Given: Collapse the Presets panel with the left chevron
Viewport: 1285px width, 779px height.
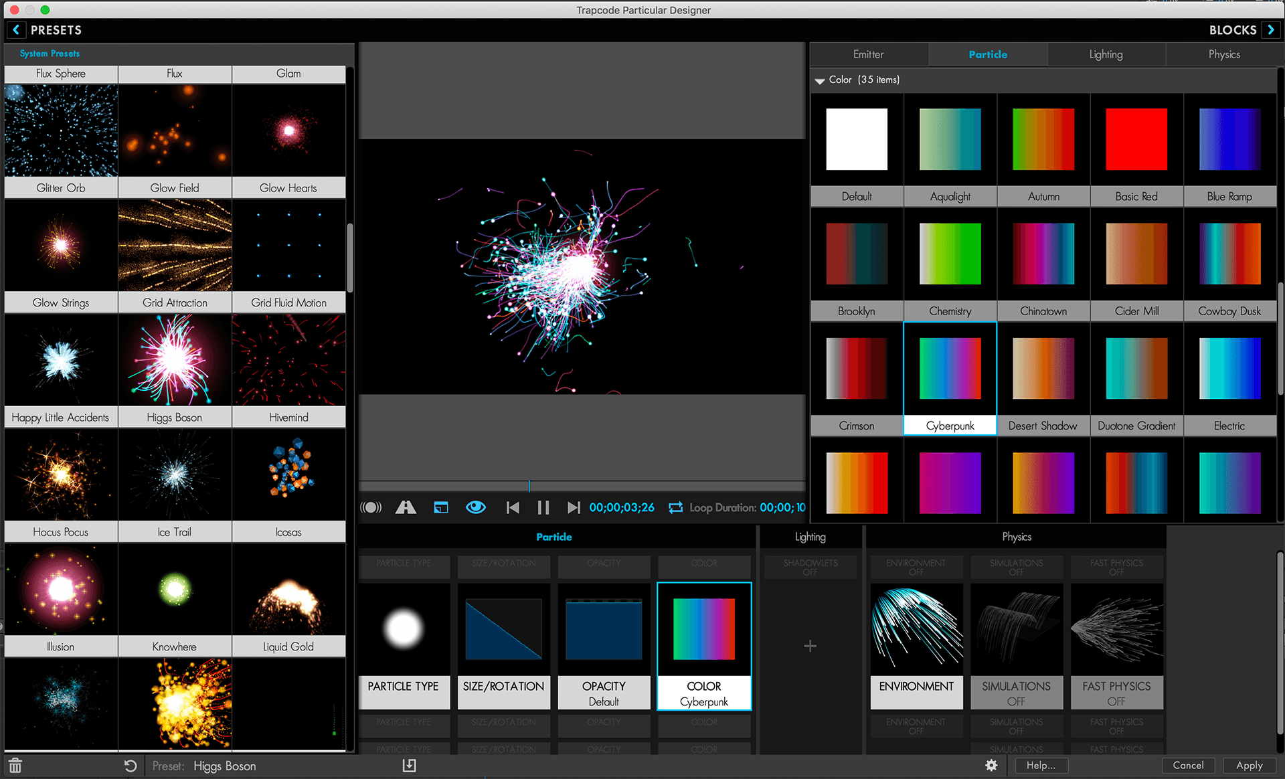Looking at the screenshot, I should click(16, 29).
